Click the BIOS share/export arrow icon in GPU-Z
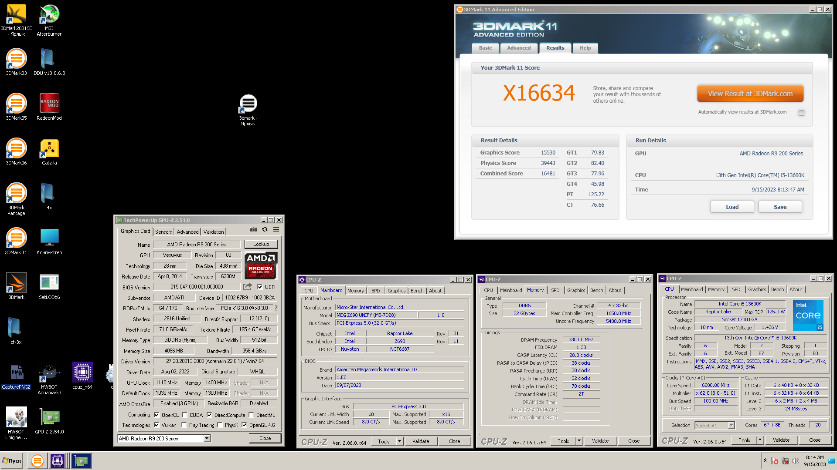The image size is (837, 470). [x=247, y=287]
